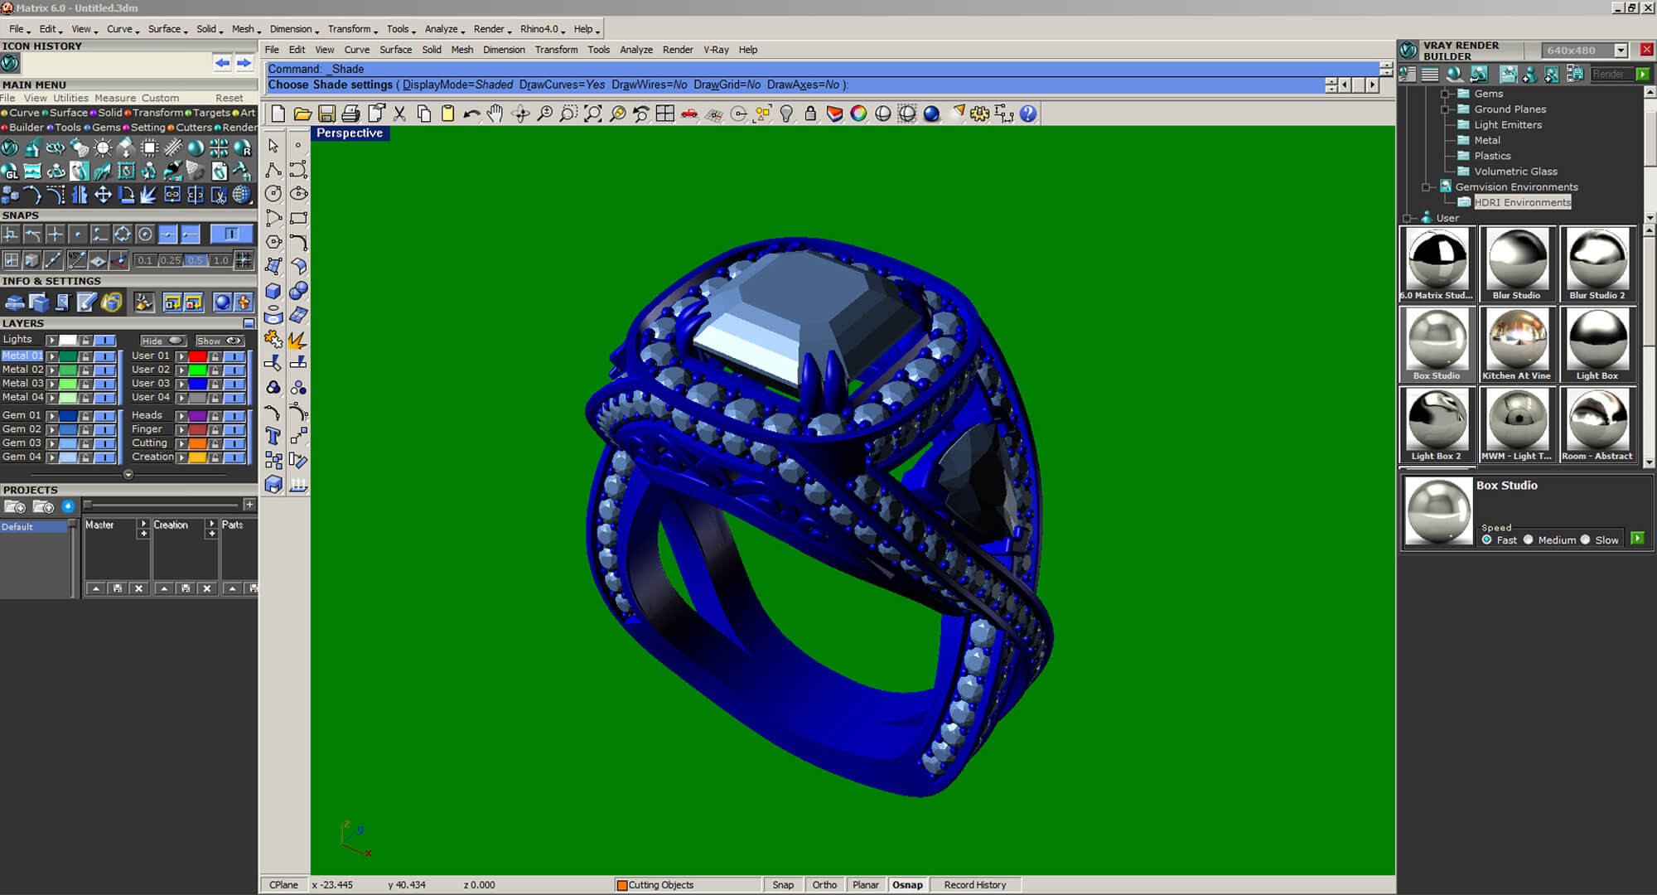Select the Zoom tool in the Rhino toolbar
The width and height of the screenshot is (1657, 895).
(x=544, y=114)
